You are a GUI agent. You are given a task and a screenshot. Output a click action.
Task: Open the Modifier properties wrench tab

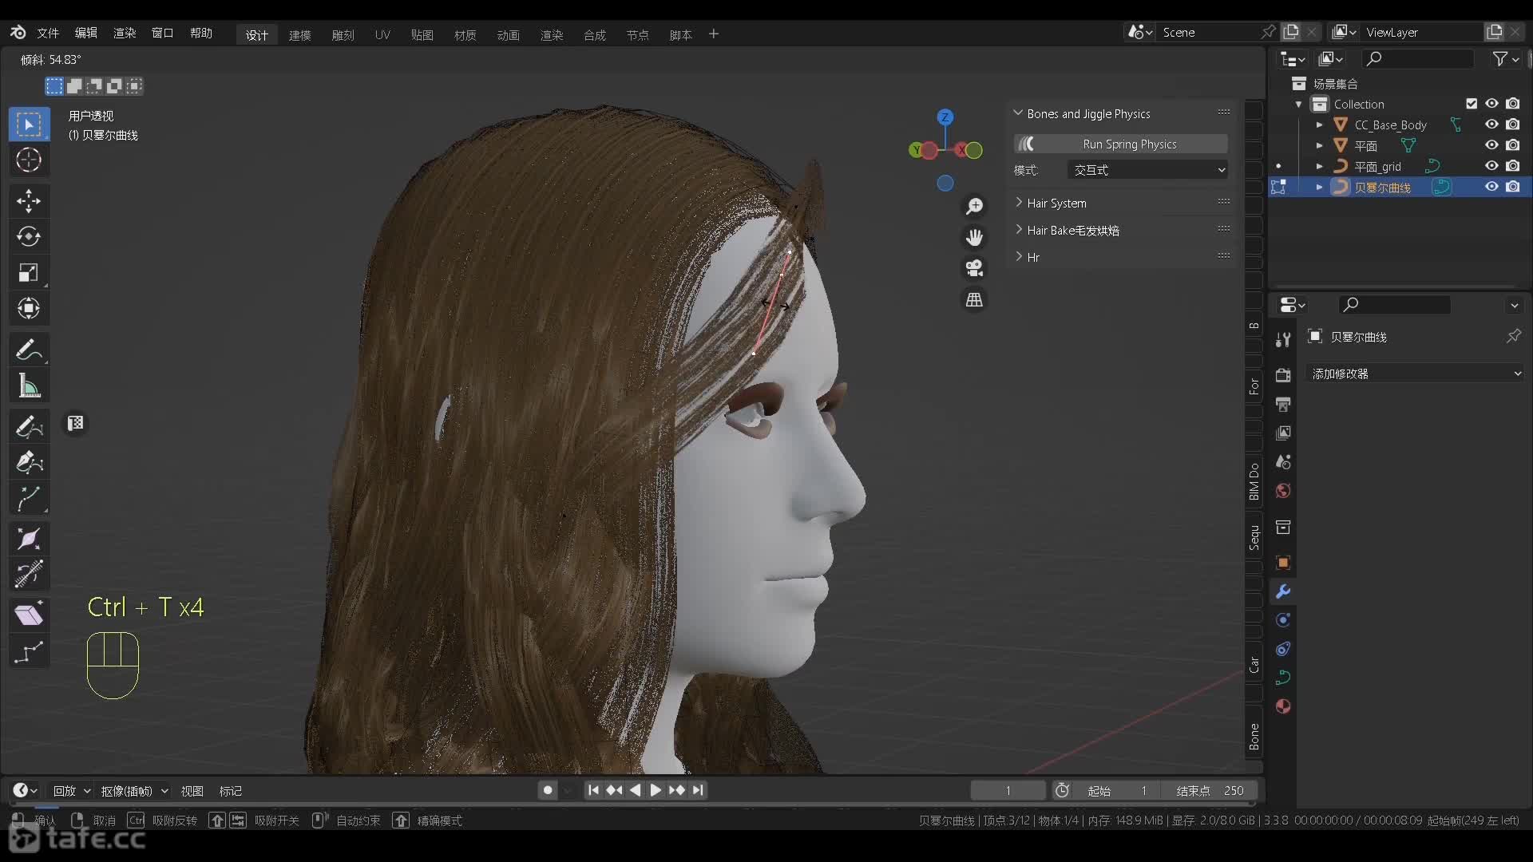click(1283, 591)
